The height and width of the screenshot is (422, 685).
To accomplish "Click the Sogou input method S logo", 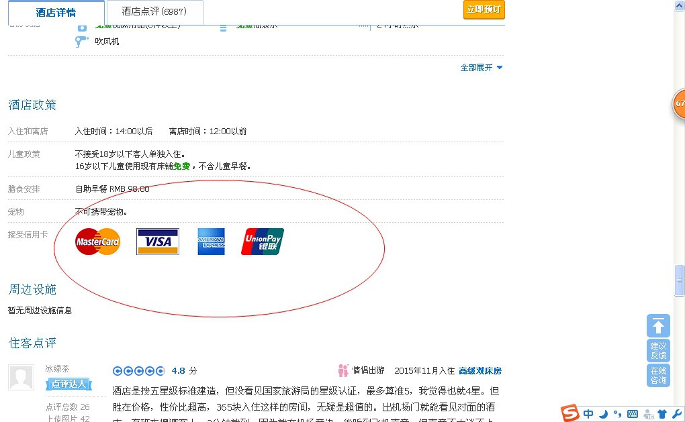I will coord(570,413).
